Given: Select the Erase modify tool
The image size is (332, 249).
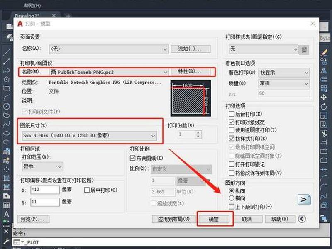Looking at the screenshot, I should coord(324,52).
